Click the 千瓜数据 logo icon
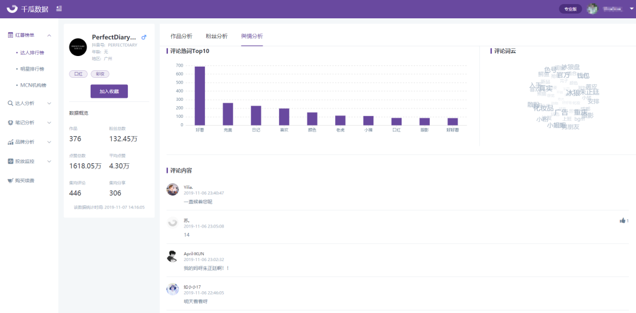636x313 pixels. pyautogui.click(x=12, y=8)
